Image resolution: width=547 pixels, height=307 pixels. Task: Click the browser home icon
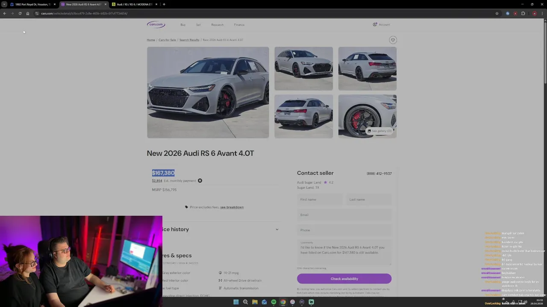pyautogui.click(x=28, y=13)
